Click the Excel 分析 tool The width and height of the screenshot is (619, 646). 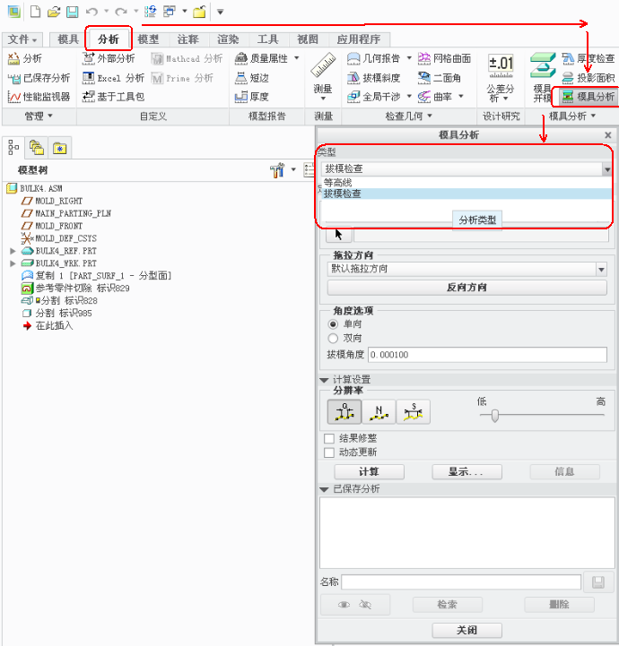coord(113,77)
